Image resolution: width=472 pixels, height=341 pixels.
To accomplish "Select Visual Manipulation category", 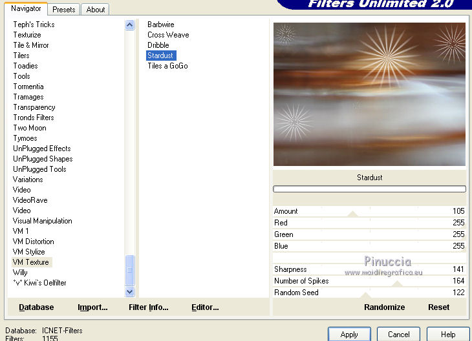I will tap(42, 221).
